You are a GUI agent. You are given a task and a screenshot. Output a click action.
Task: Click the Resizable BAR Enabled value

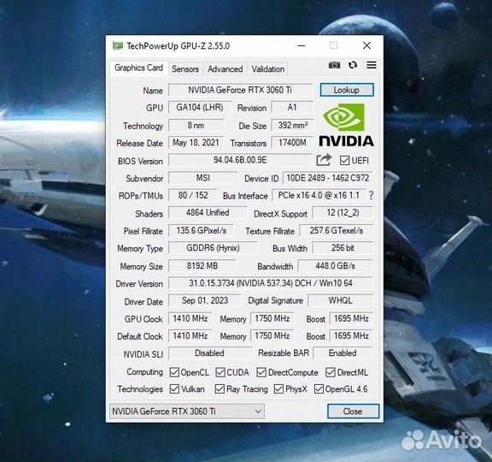pyautogui.click(x=343, y=353)
